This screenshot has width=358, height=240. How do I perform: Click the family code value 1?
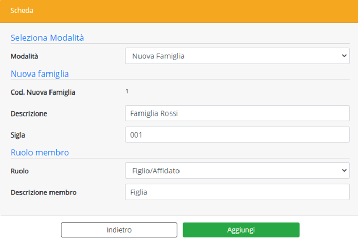coord(127,92)
